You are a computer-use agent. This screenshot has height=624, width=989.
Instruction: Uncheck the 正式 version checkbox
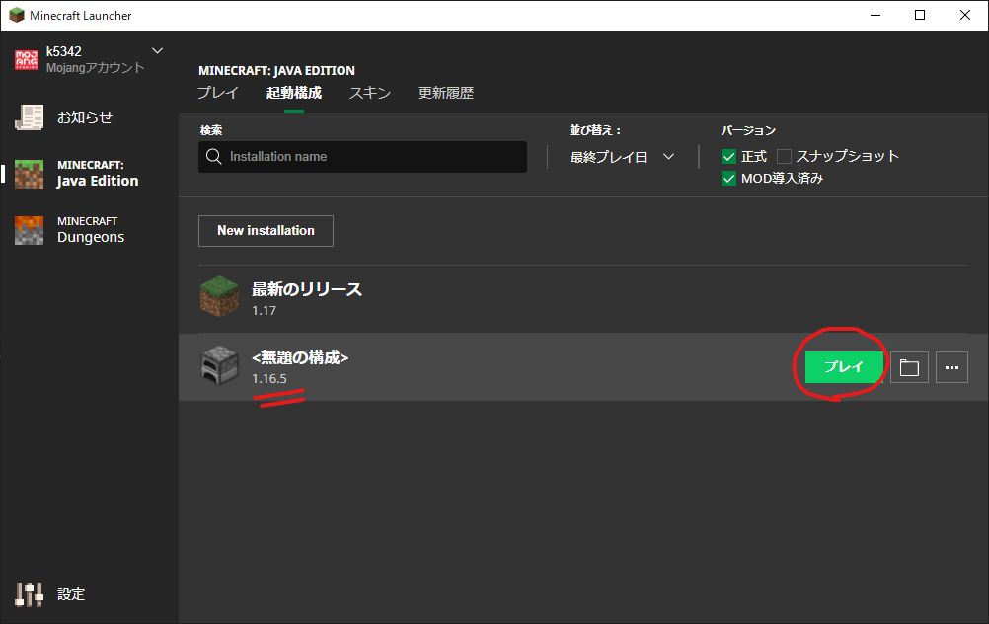[728, 155]
